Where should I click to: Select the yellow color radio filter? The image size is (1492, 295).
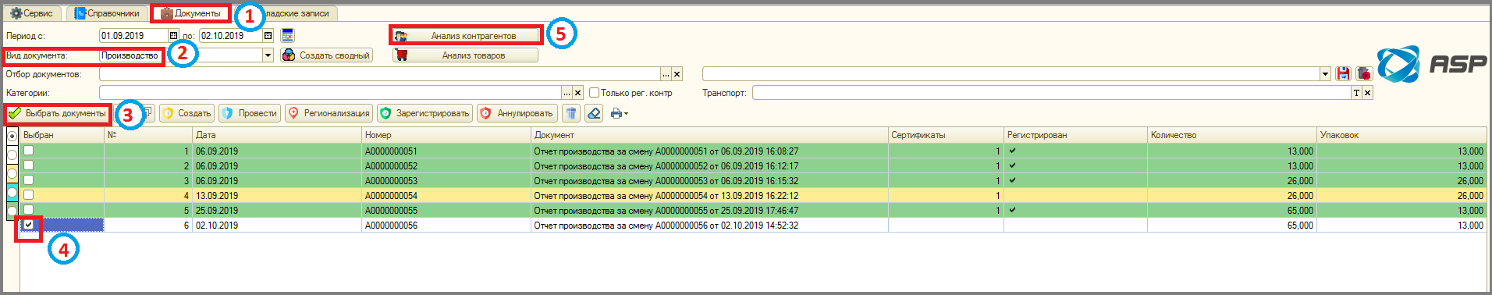coord(12,173)
